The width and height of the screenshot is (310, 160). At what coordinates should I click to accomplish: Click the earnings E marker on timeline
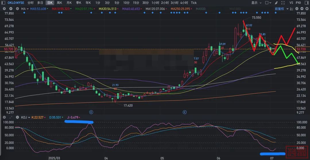click(x=91, y=112)
